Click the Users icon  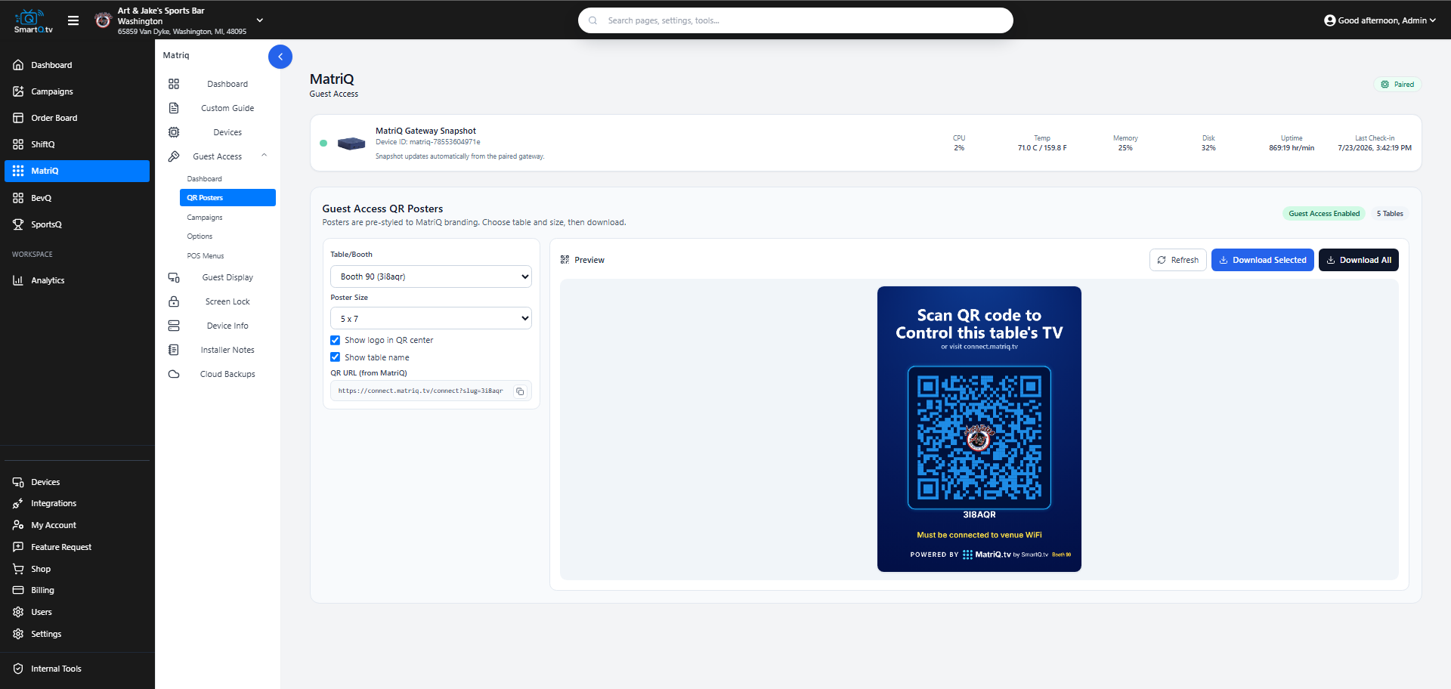(x=18, y=612)
